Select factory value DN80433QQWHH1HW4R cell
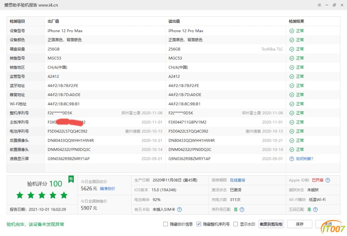347x236 pixels. (x=71, y=141)
